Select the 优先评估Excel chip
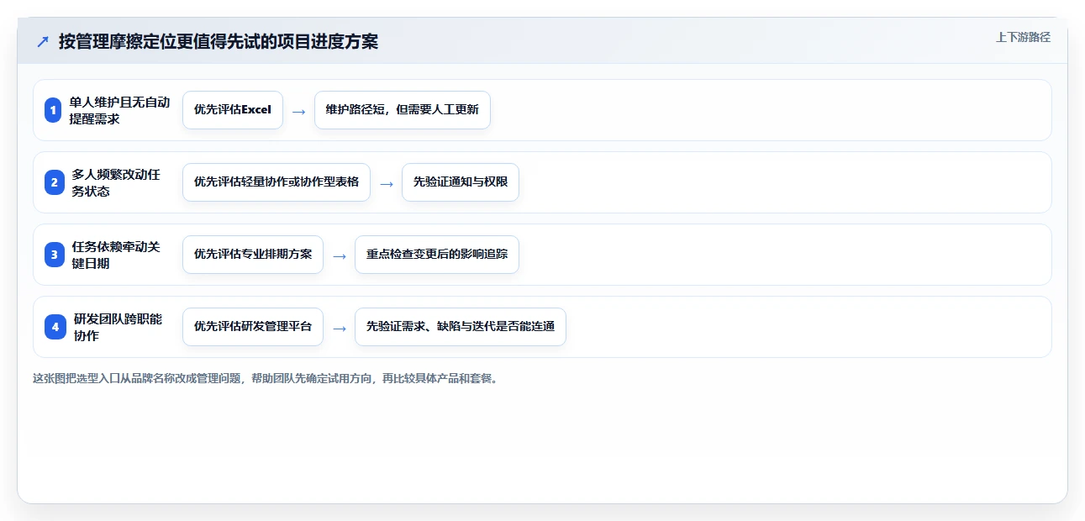The height and width of the screenshot is (521, 1085). click(x=233, y=110)
